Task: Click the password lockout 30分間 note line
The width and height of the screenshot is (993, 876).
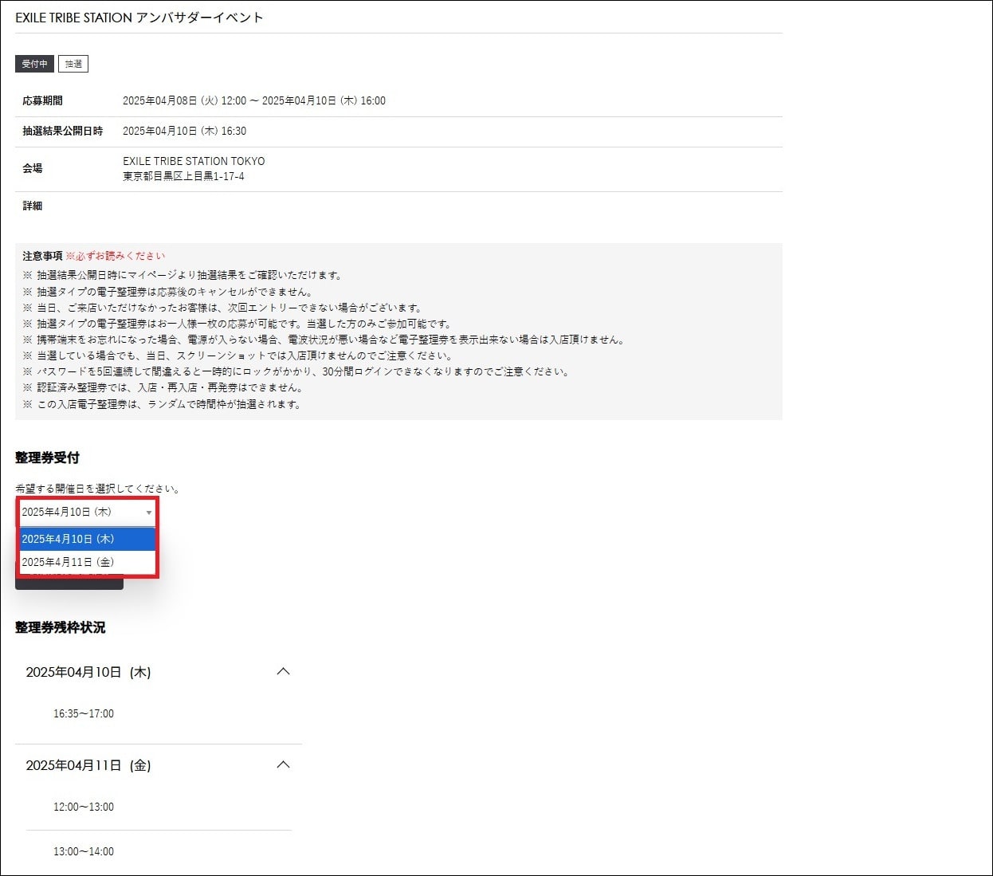Action: [296, 371]
